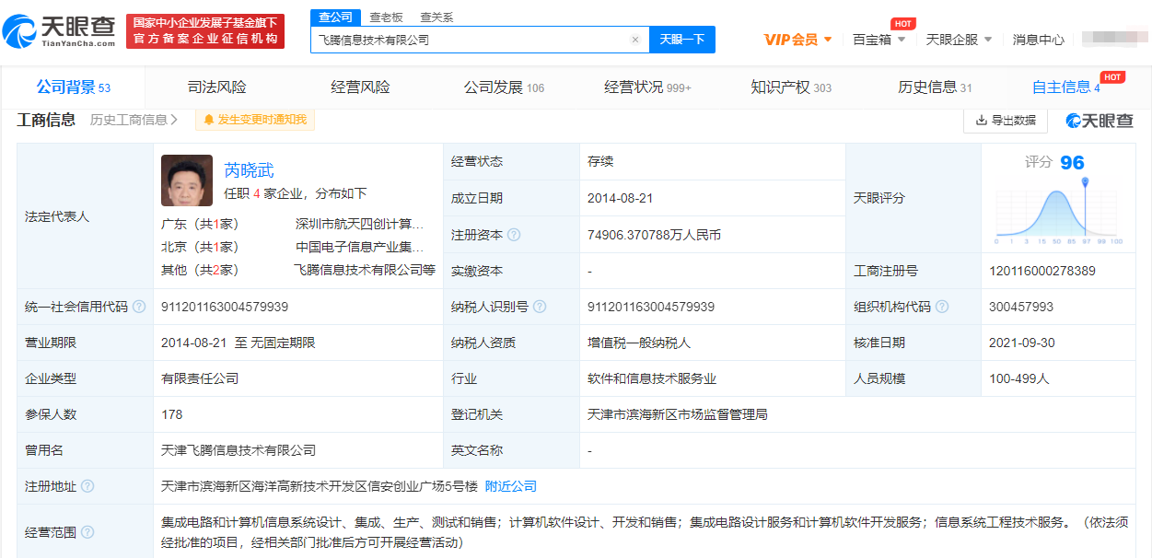Clear the search box with the X icon

coord(634,40)
